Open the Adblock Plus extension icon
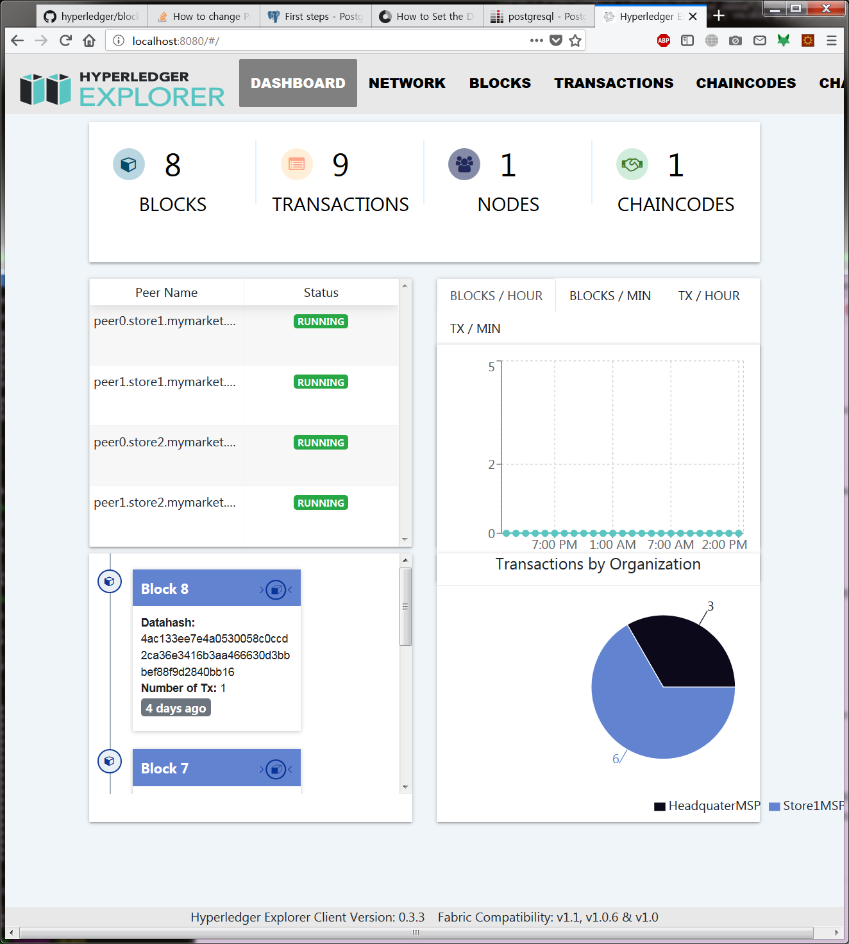849x944 pixels. coord(664,40)
